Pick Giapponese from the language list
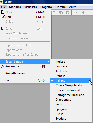This screenshot has height=123, width=93. (x=71, y=100)
